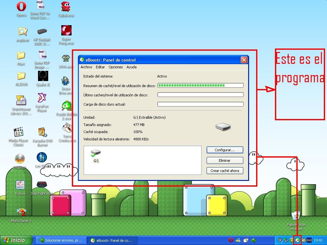
Task: Click eBoostr icon in system tray
Action: click(x=297, y=240)
